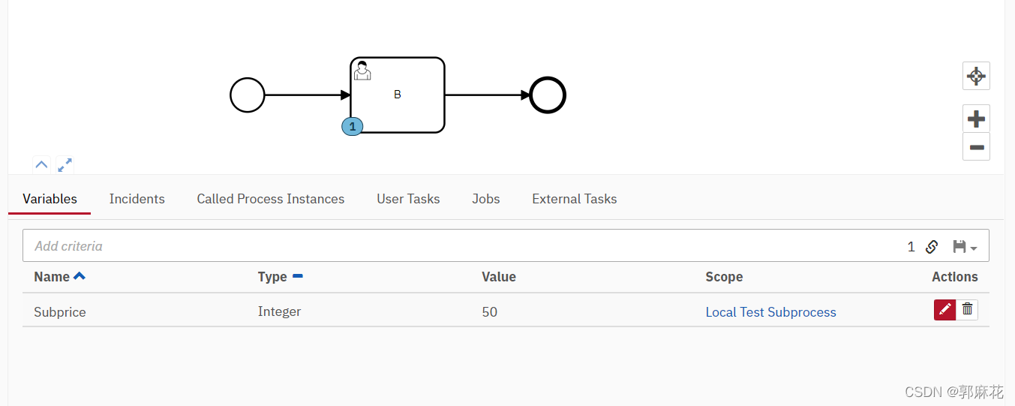Edit the Subprice variable with the pencil icon

[945, 310]
